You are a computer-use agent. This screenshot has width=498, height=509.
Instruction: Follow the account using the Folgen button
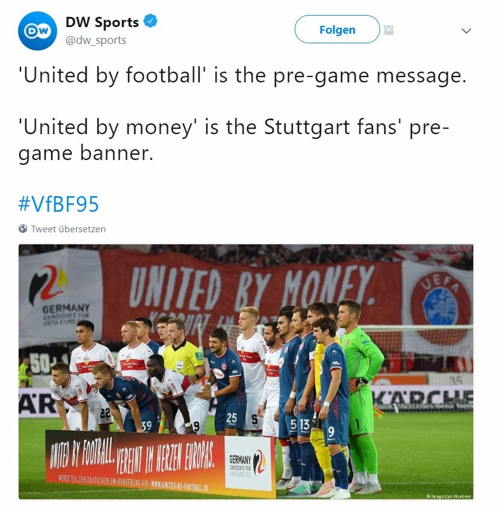[337, 29]
